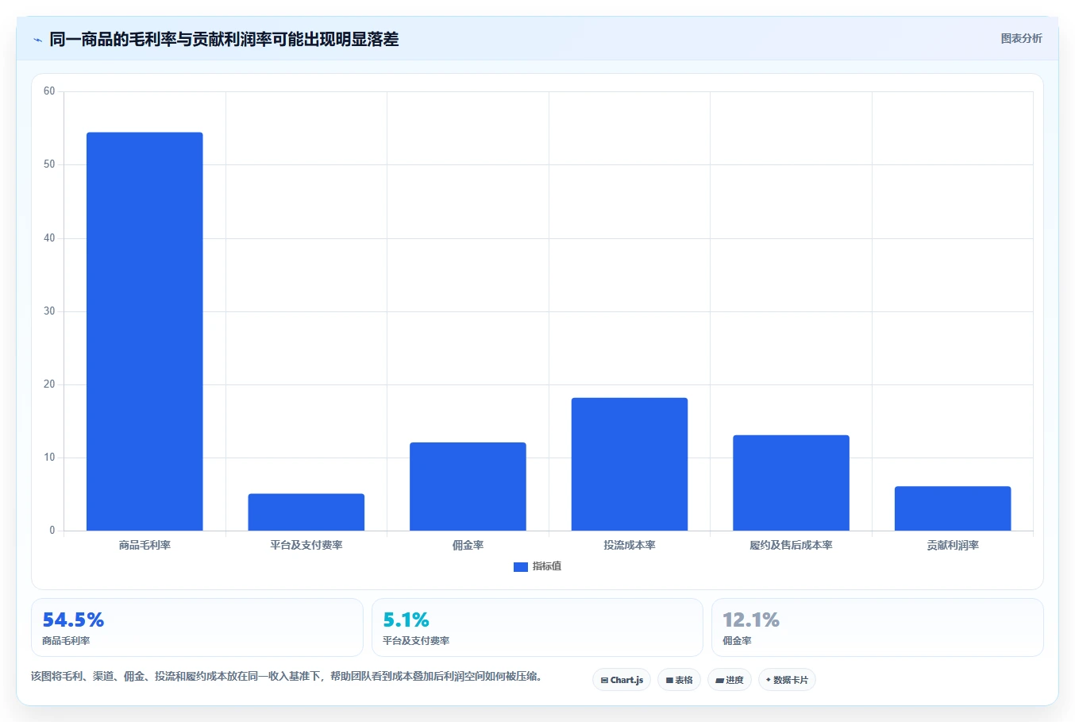Click the 平台及支付费率 x-axis label

[x=306, y=545]
